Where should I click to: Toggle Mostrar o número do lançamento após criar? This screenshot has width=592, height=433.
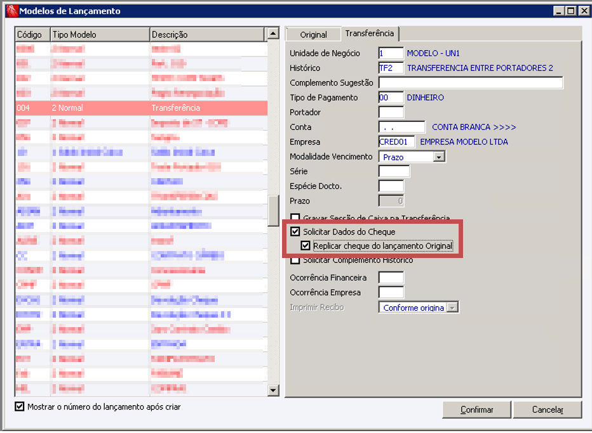pos(20,406)
